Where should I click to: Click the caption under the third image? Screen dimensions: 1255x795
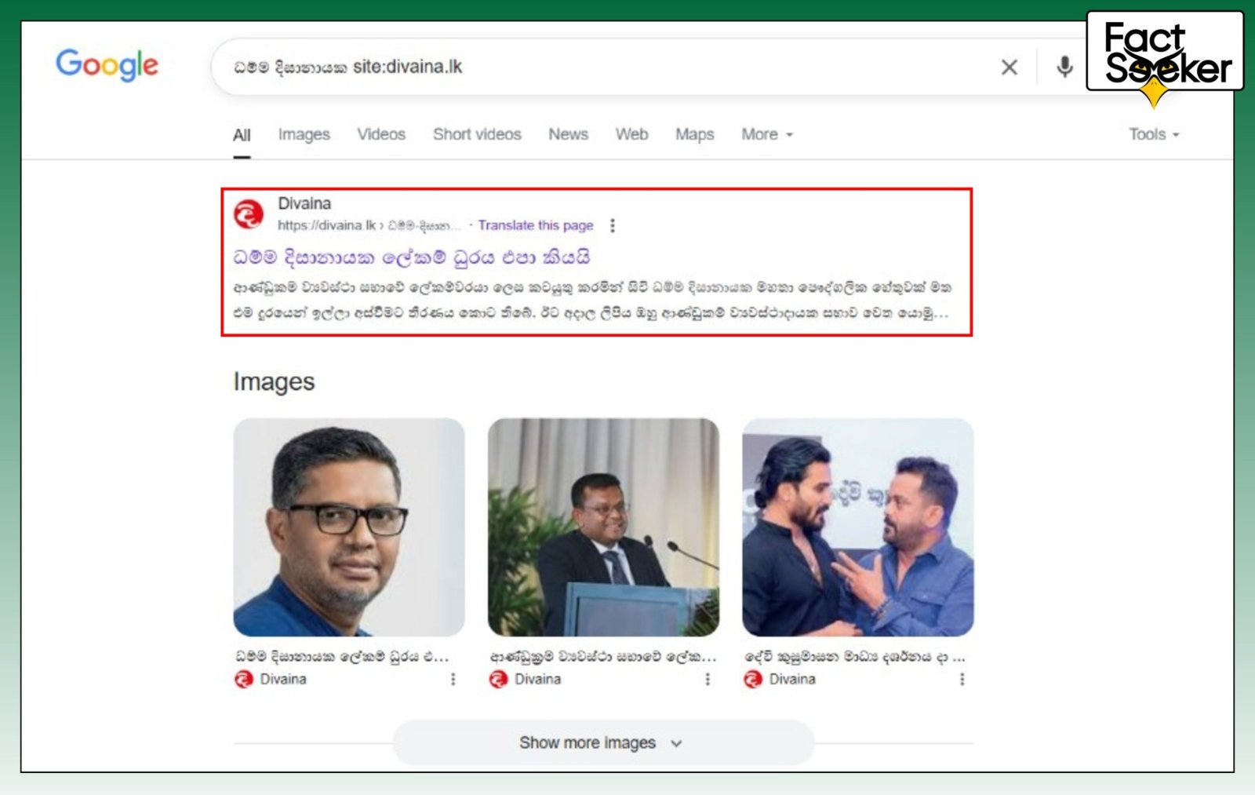(855, 656)
